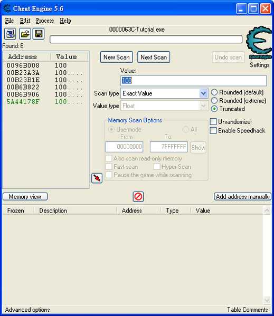Click the Value column header in results
The height and width of the screenshot is (316, 274).
[x=69, y=56]
